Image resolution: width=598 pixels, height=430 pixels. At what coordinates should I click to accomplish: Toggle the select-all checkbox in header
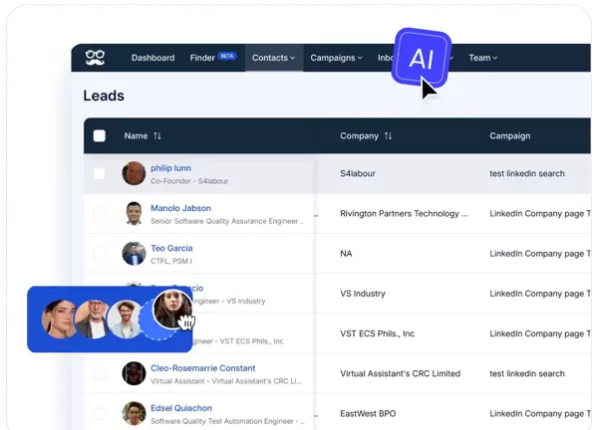pos(99,136)
